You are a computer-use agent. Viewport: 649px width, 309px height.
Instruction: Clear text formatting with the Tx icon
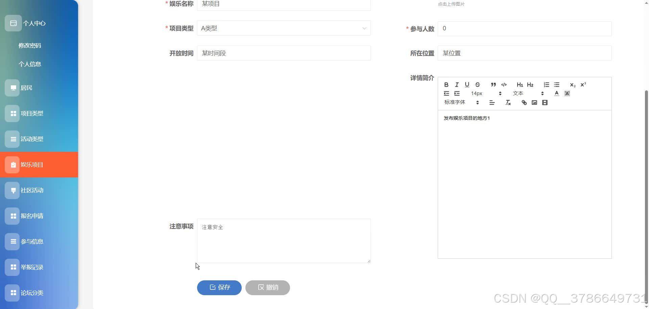[x=508, y=102]
